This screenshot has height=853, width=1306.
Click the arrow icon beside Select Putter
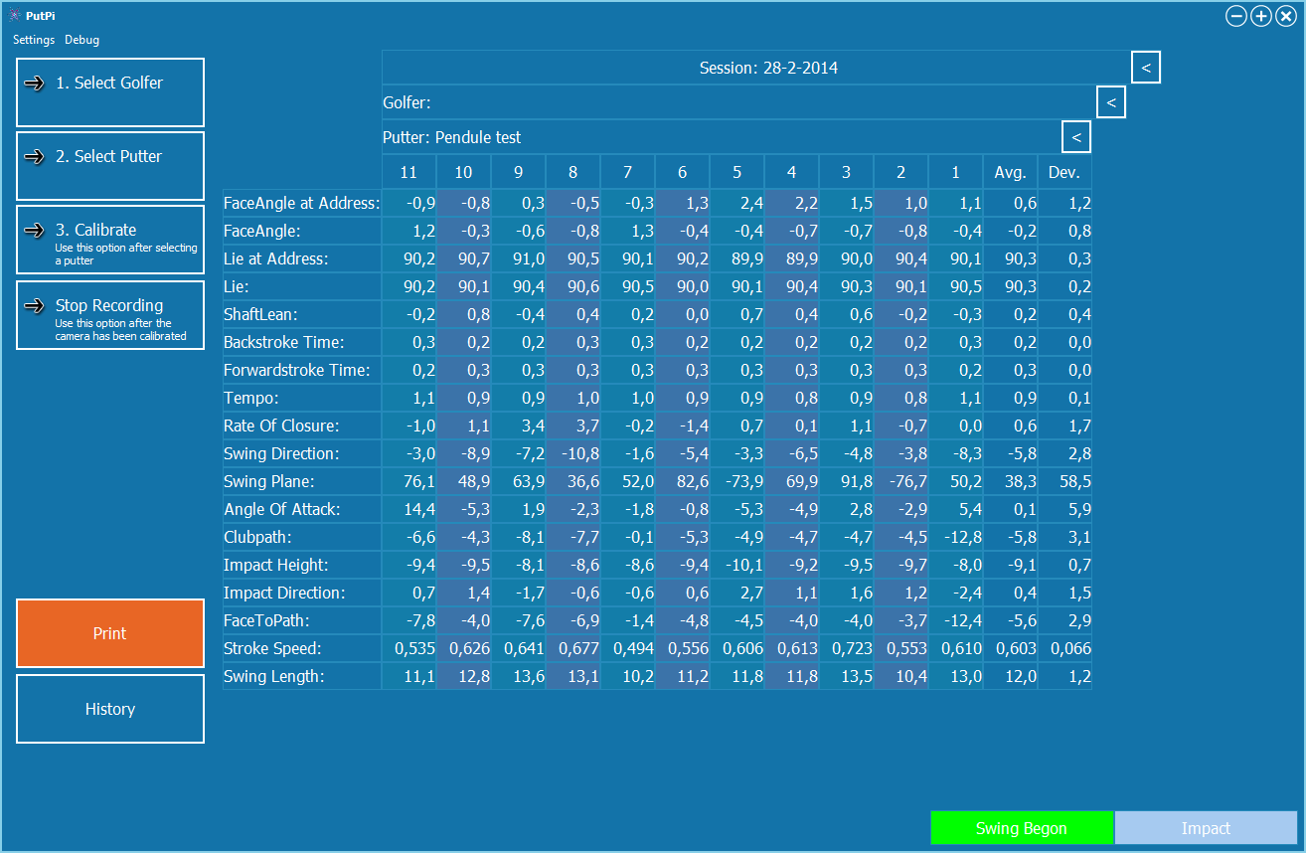click(x=35, y=157)
